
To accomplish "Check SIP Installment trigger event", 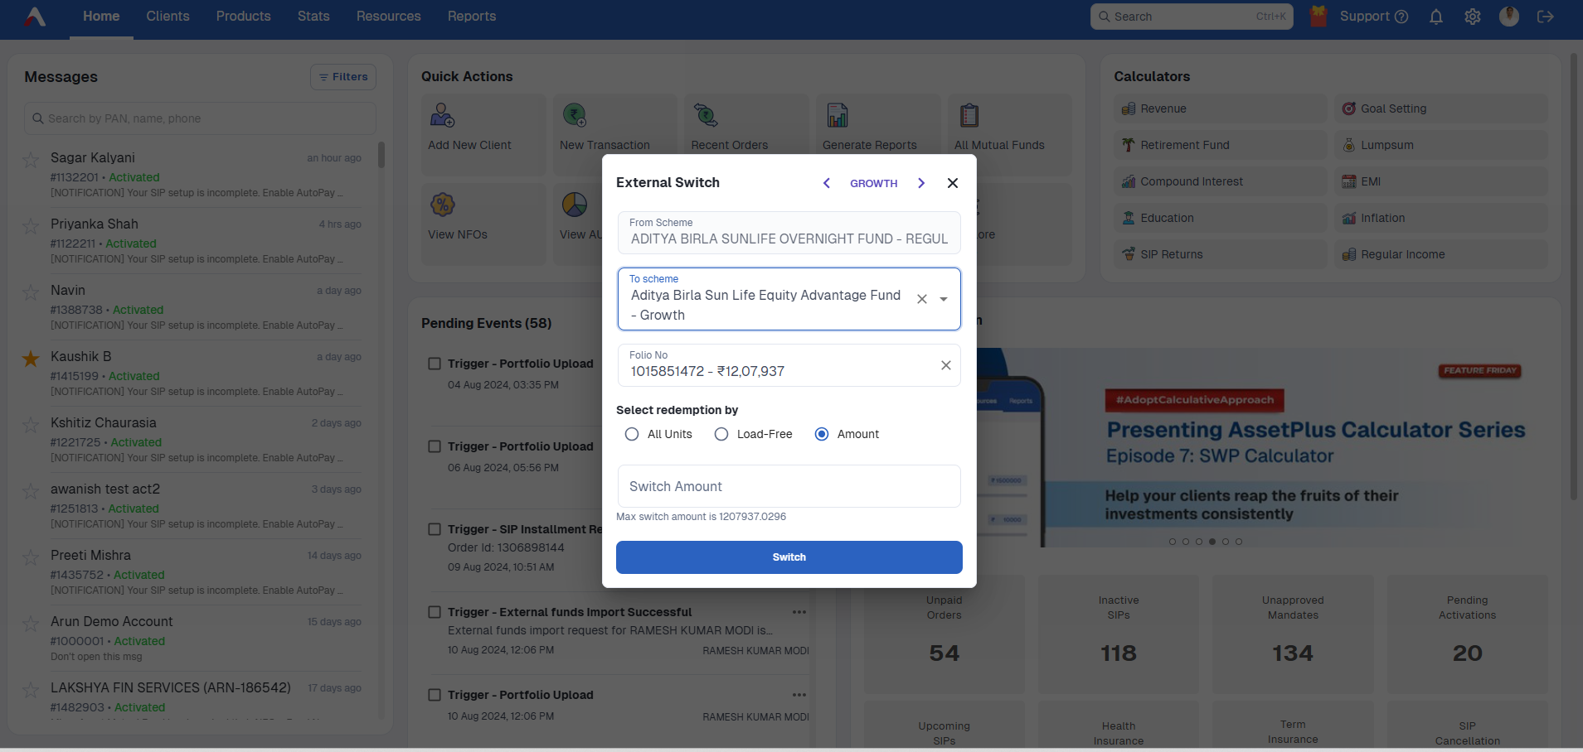I will (x=435, y=529).
